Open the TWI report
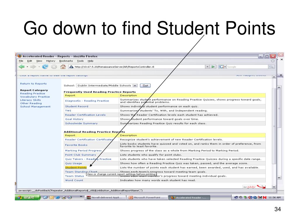The height and width of the screenshot is (224, 299). click(x=68, y=111)
